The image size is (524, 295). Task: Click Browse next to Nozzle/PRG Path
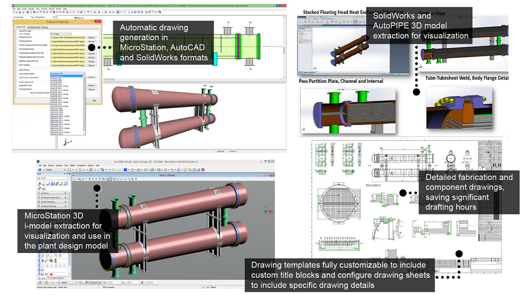tap(91, 85)
